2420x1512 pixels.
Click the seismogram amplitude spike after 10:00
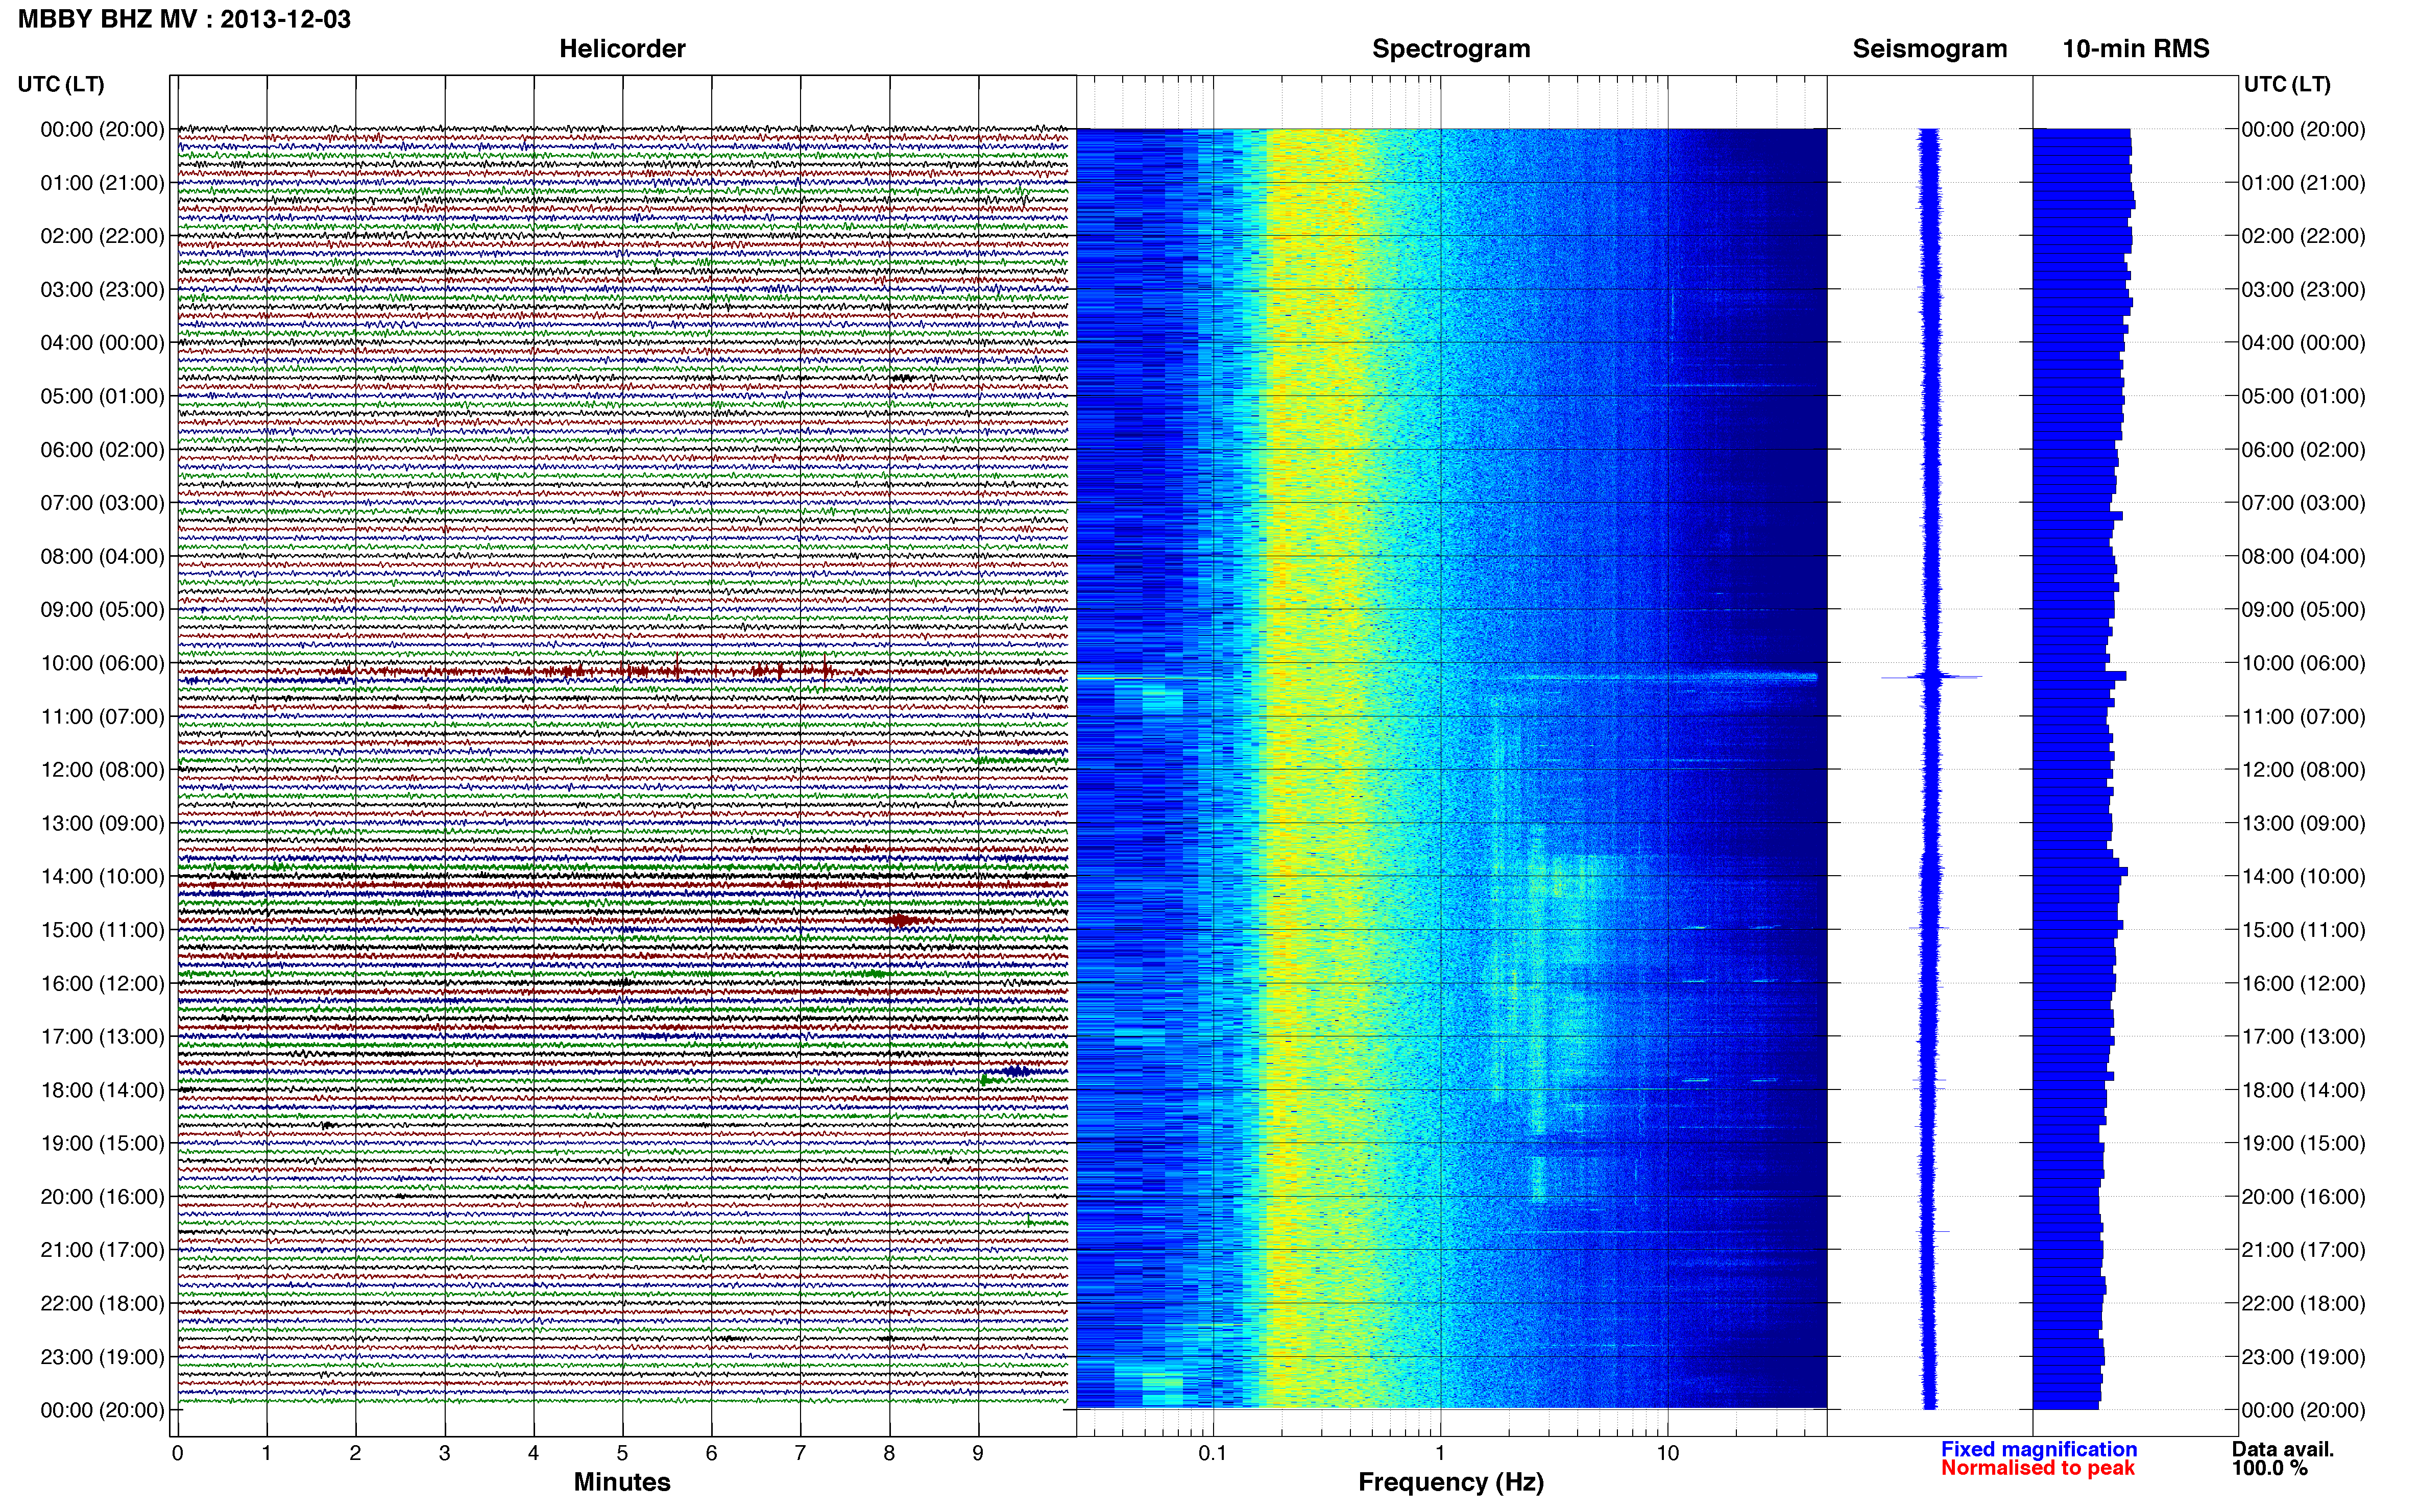1932,677
